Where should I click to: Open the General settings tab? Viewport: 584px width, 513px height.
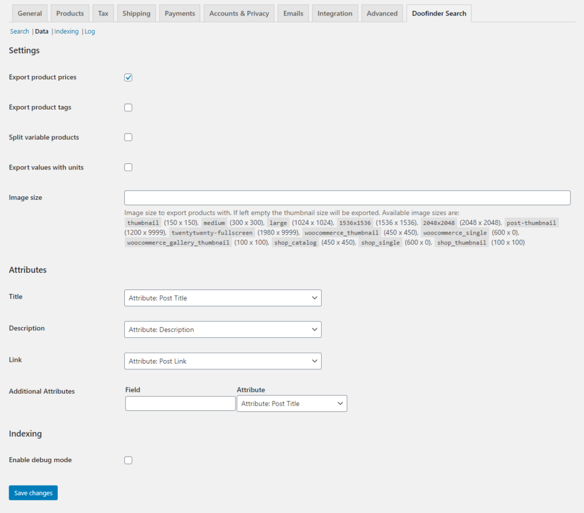pos(30,14)
